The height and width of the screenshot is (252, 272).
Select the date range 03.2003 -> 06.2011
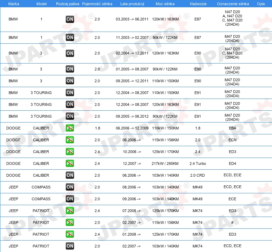[x=132, y=19]
